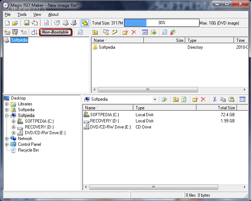This screenshot has width=251, height=201.
Task: Collapse the Softpedia computer node
Action: click(x=6, y=115)
